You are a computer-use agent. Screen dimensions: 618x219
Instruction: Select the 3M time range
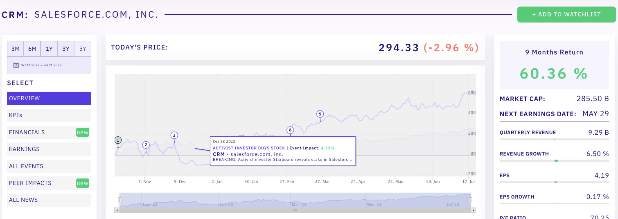pyautogui.click(x=16, y=49)
